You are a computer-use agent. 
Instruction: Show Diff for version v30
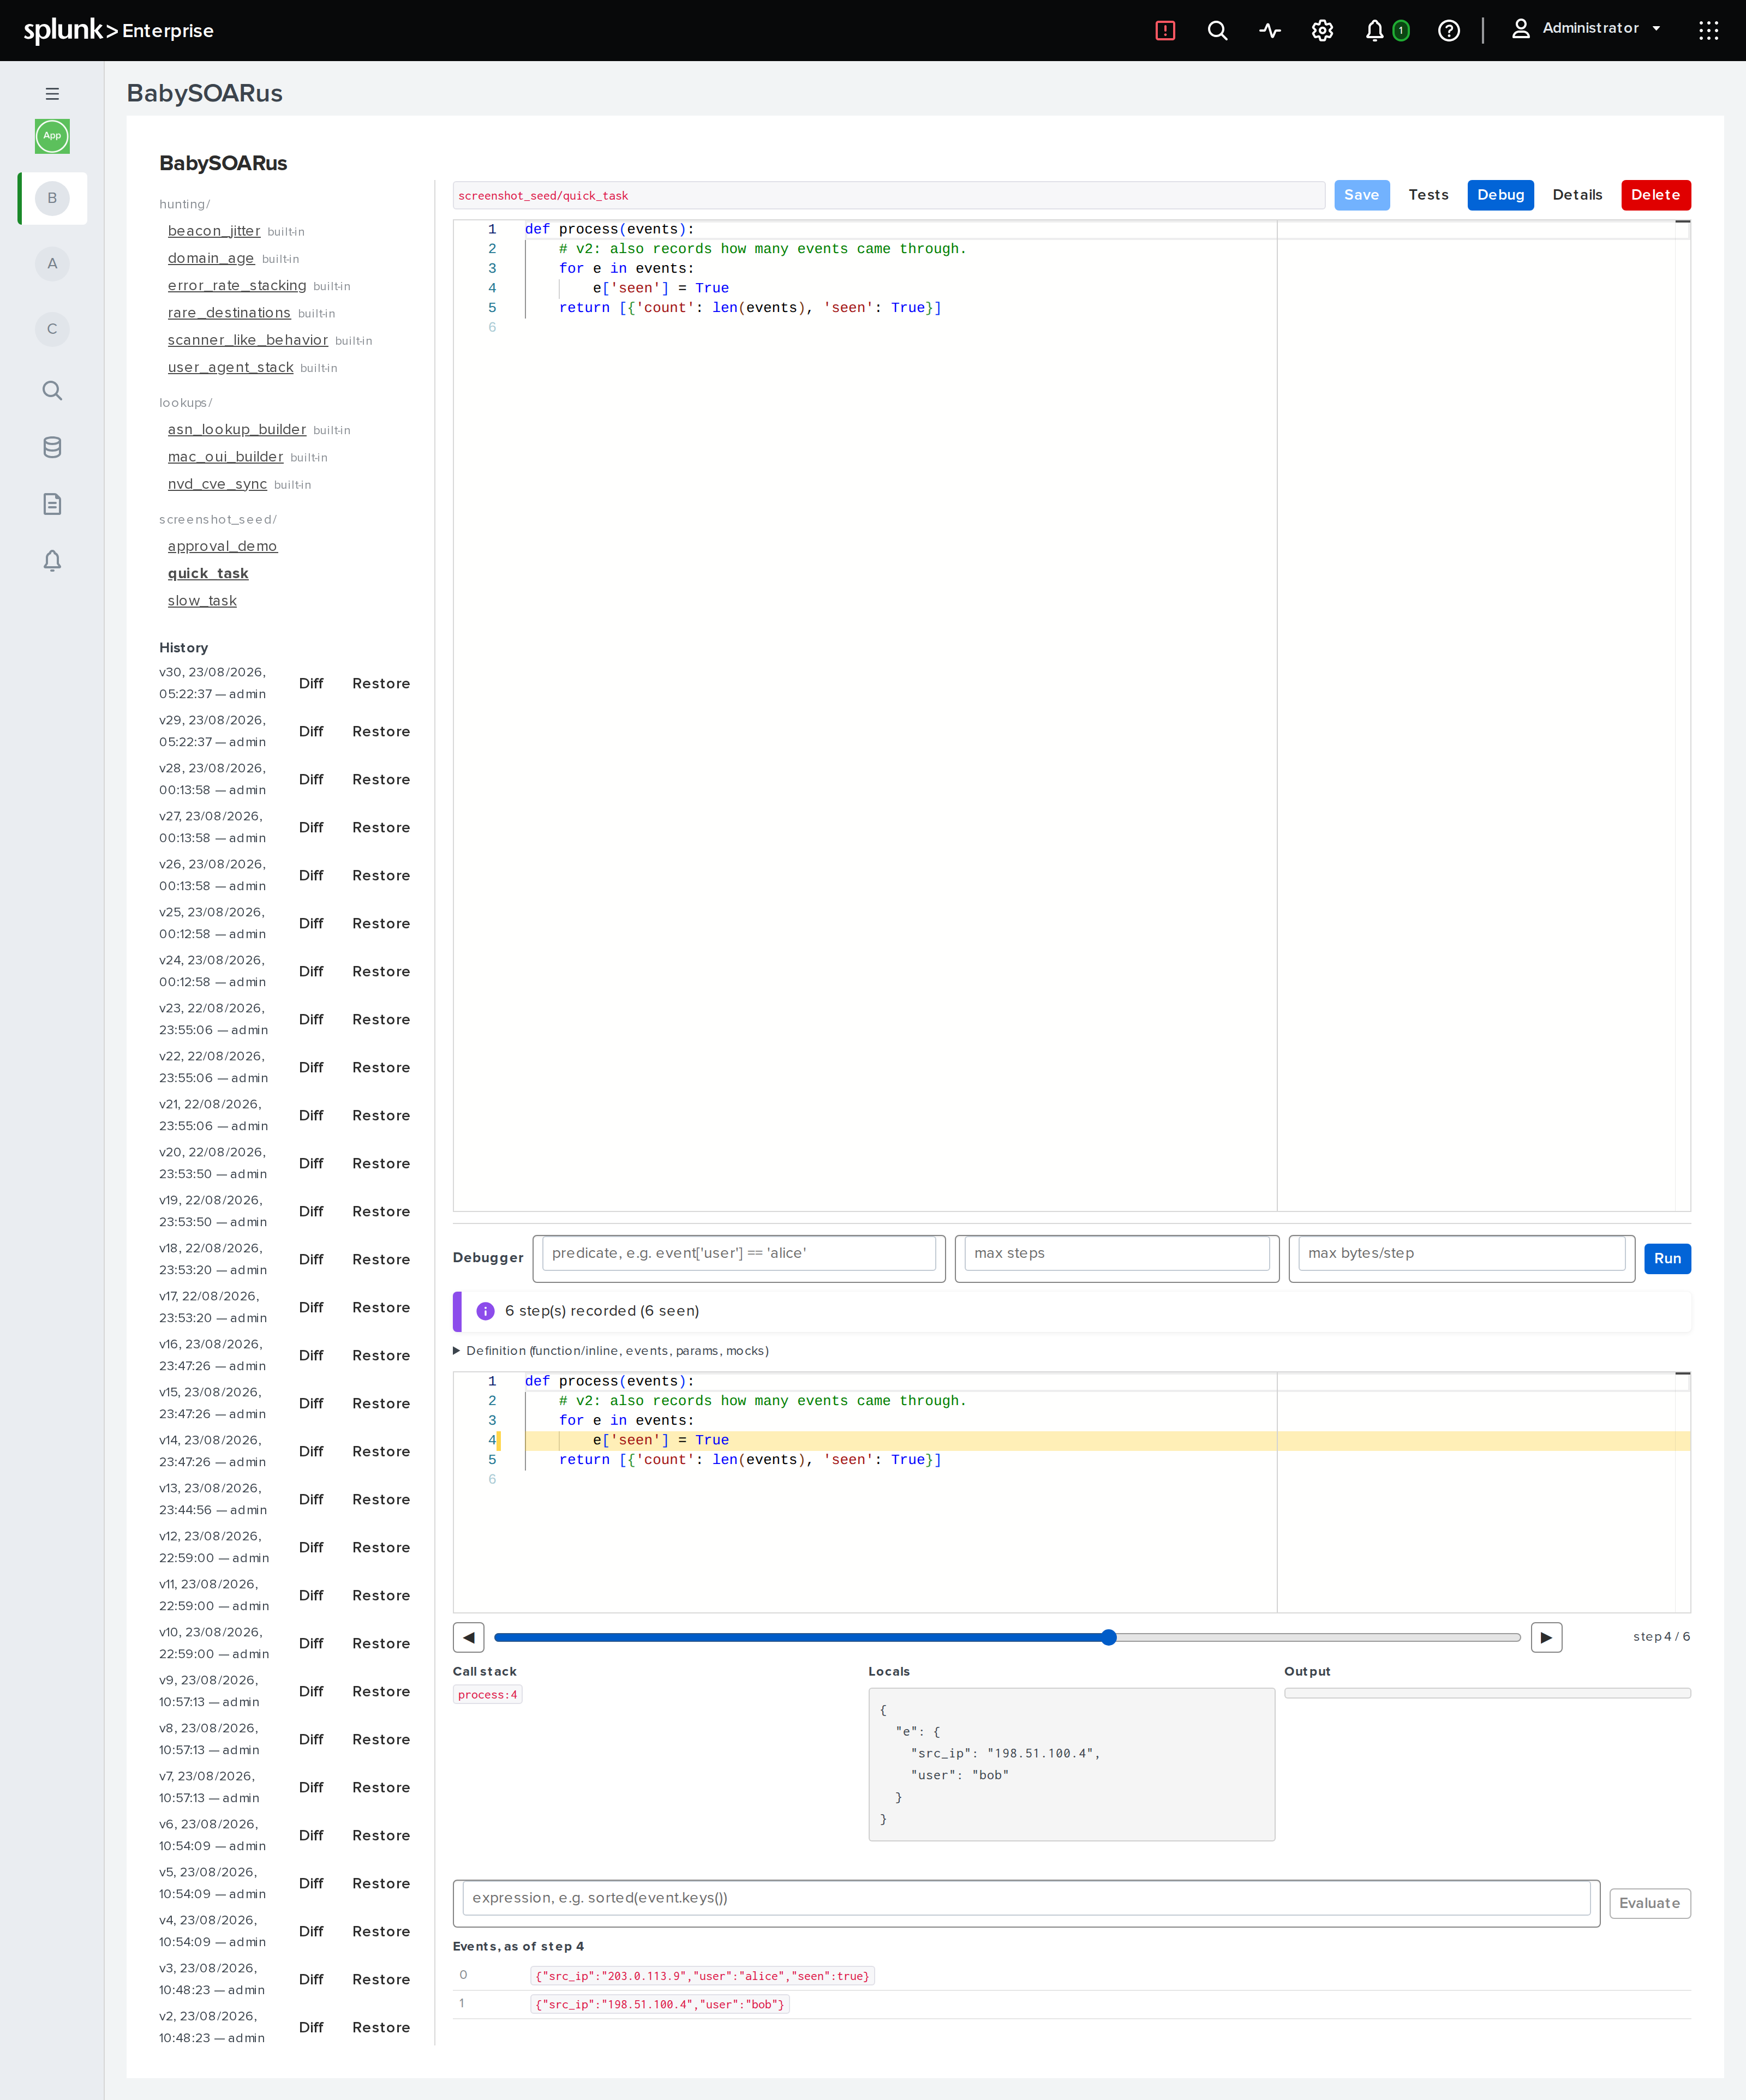(311, 683)
